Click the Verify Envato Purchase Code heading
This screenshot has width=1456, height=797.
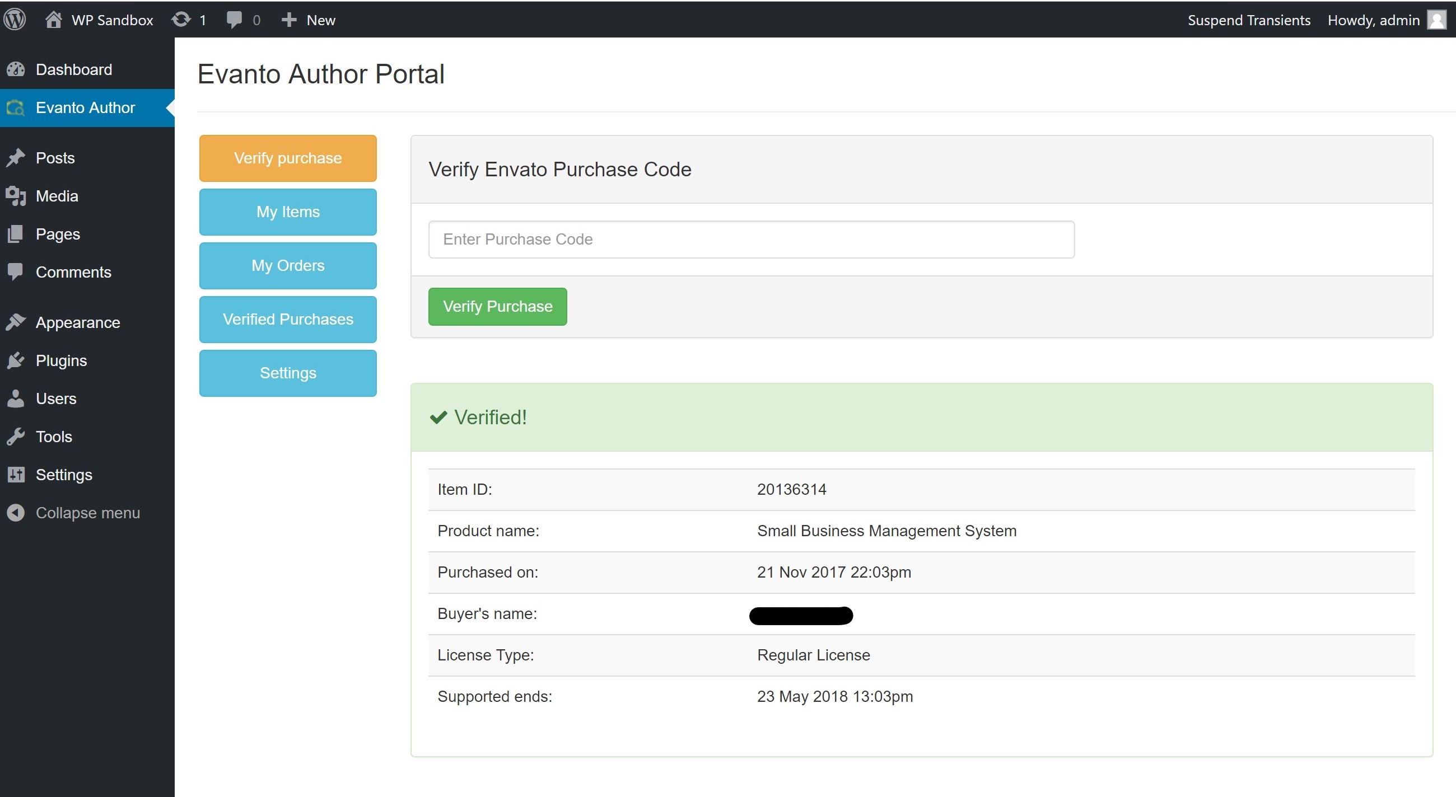(559, 169)
